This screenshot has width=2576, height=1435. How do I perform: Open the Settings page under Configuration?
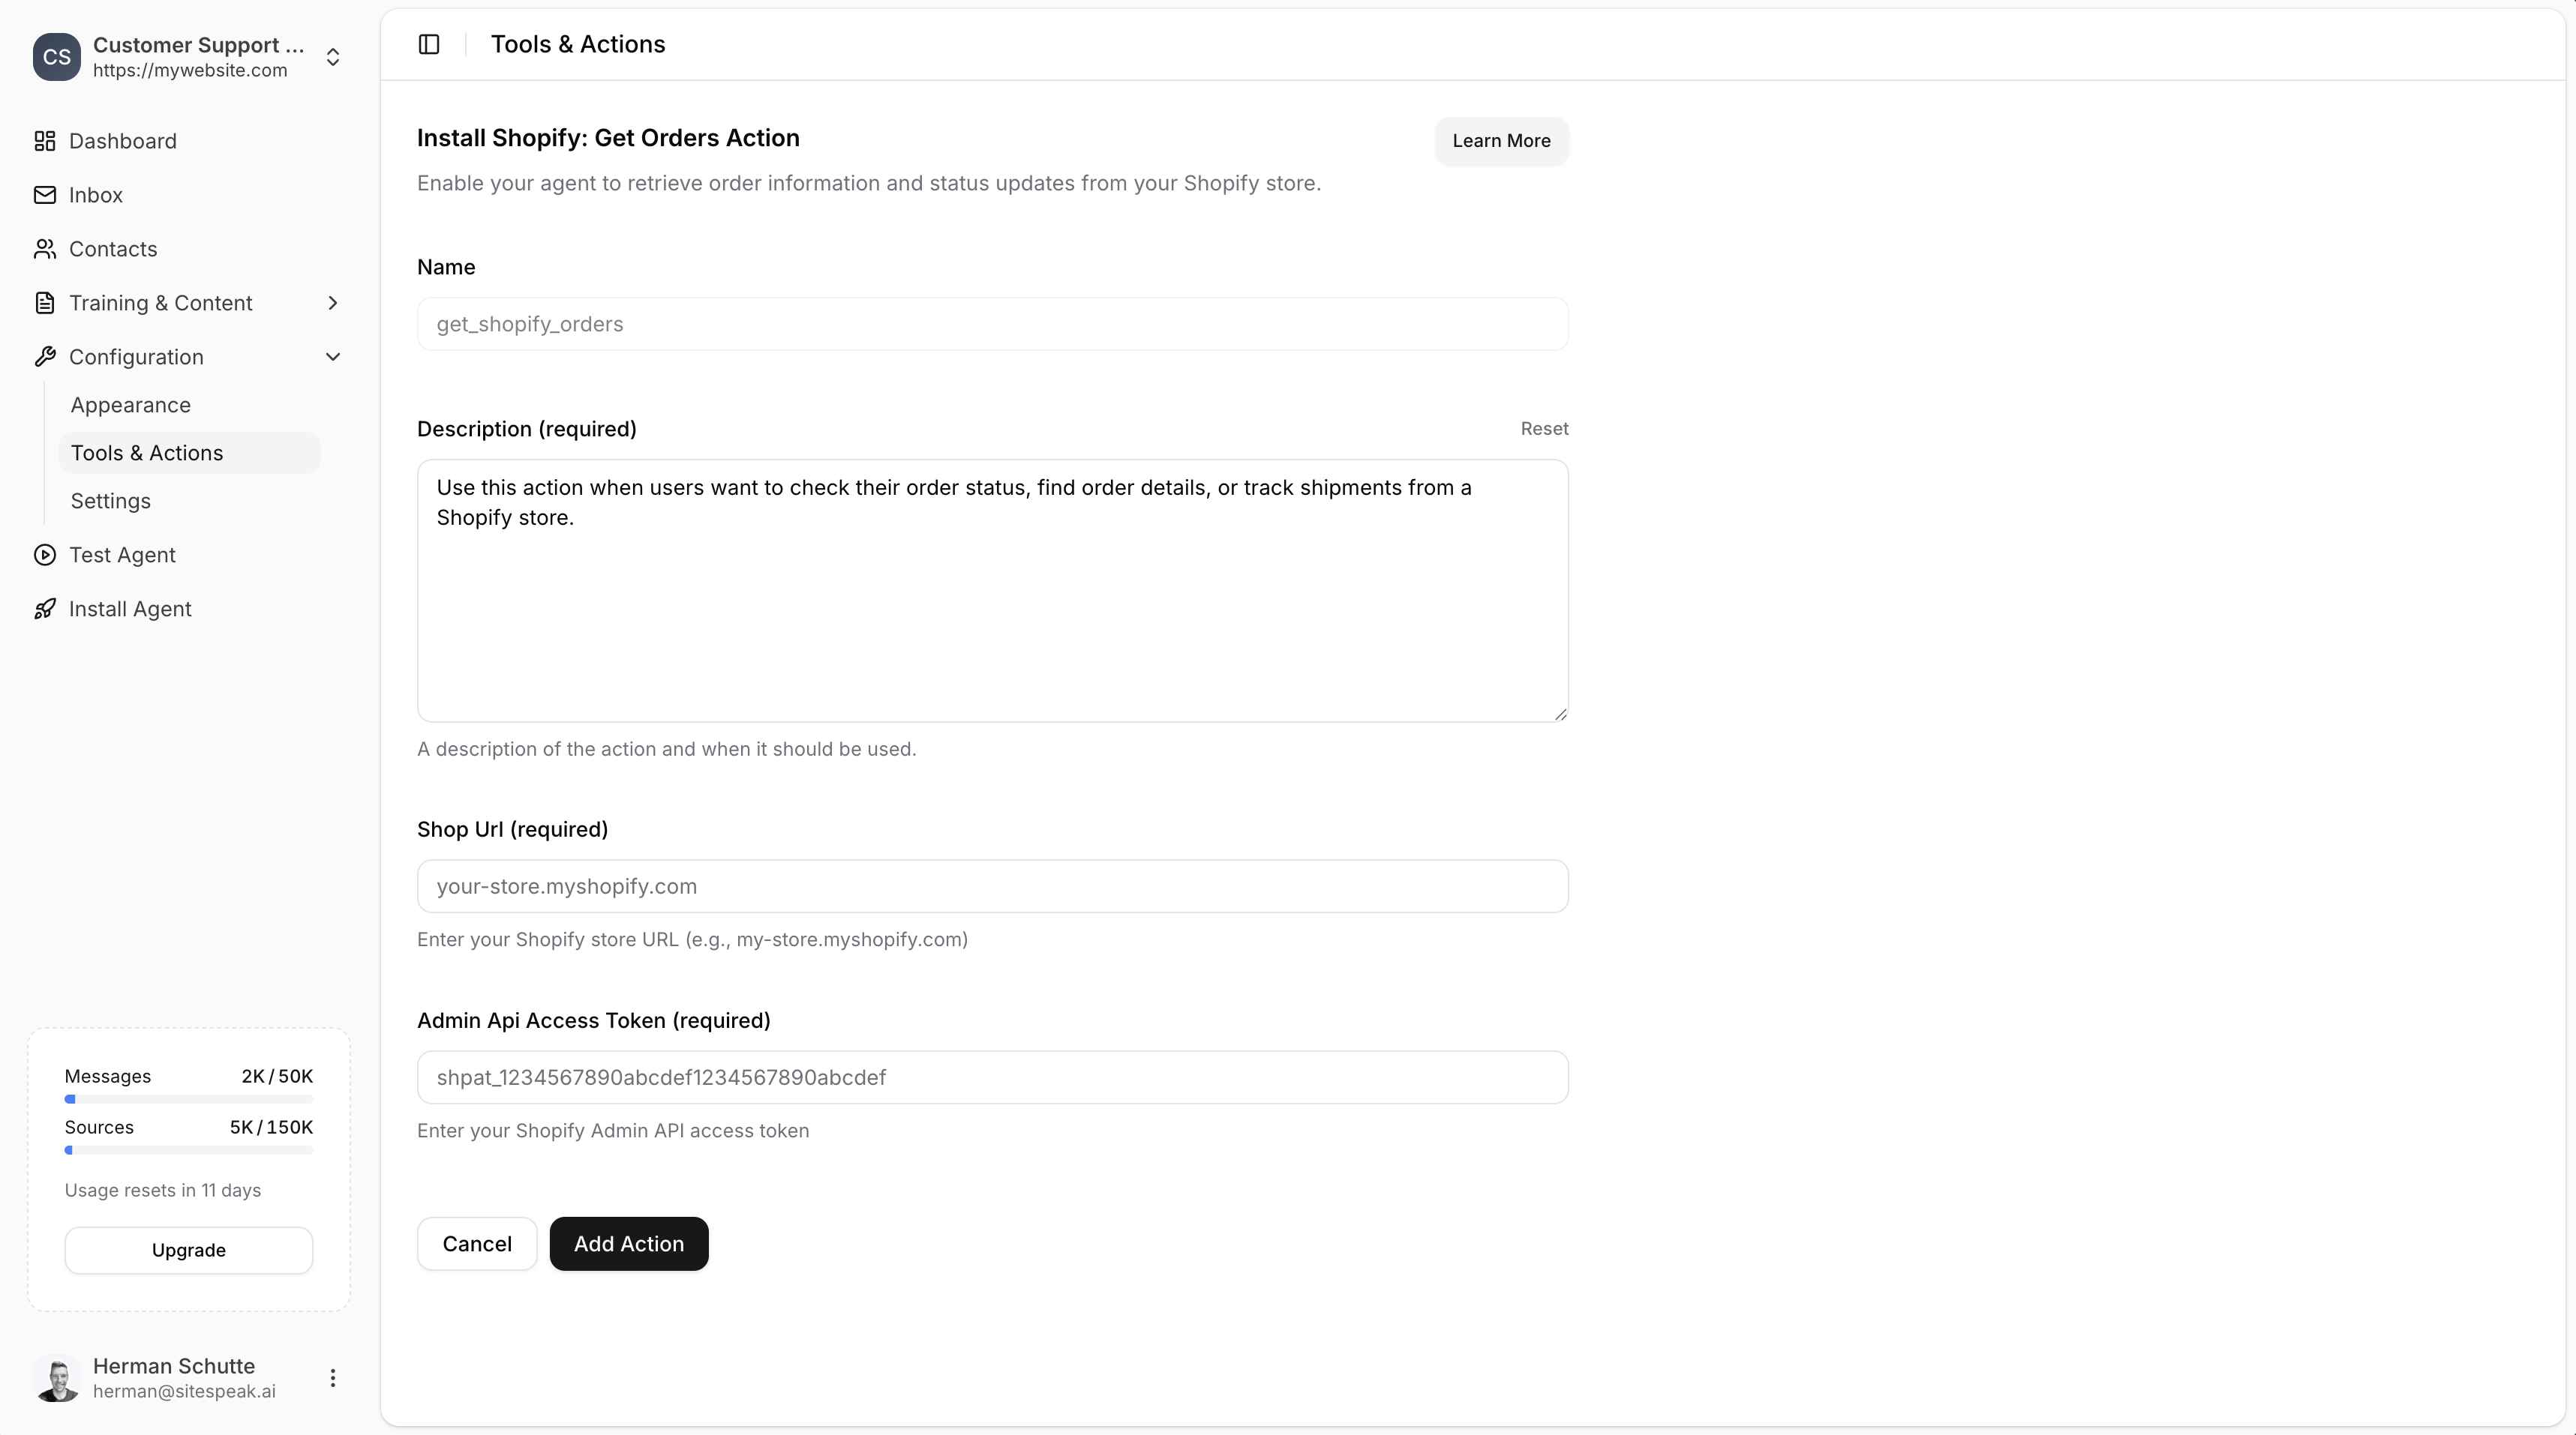(x=110, y=501)
